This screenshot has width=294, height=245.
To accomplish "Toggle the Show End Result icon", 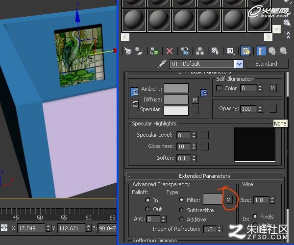I will coord(261,51).
